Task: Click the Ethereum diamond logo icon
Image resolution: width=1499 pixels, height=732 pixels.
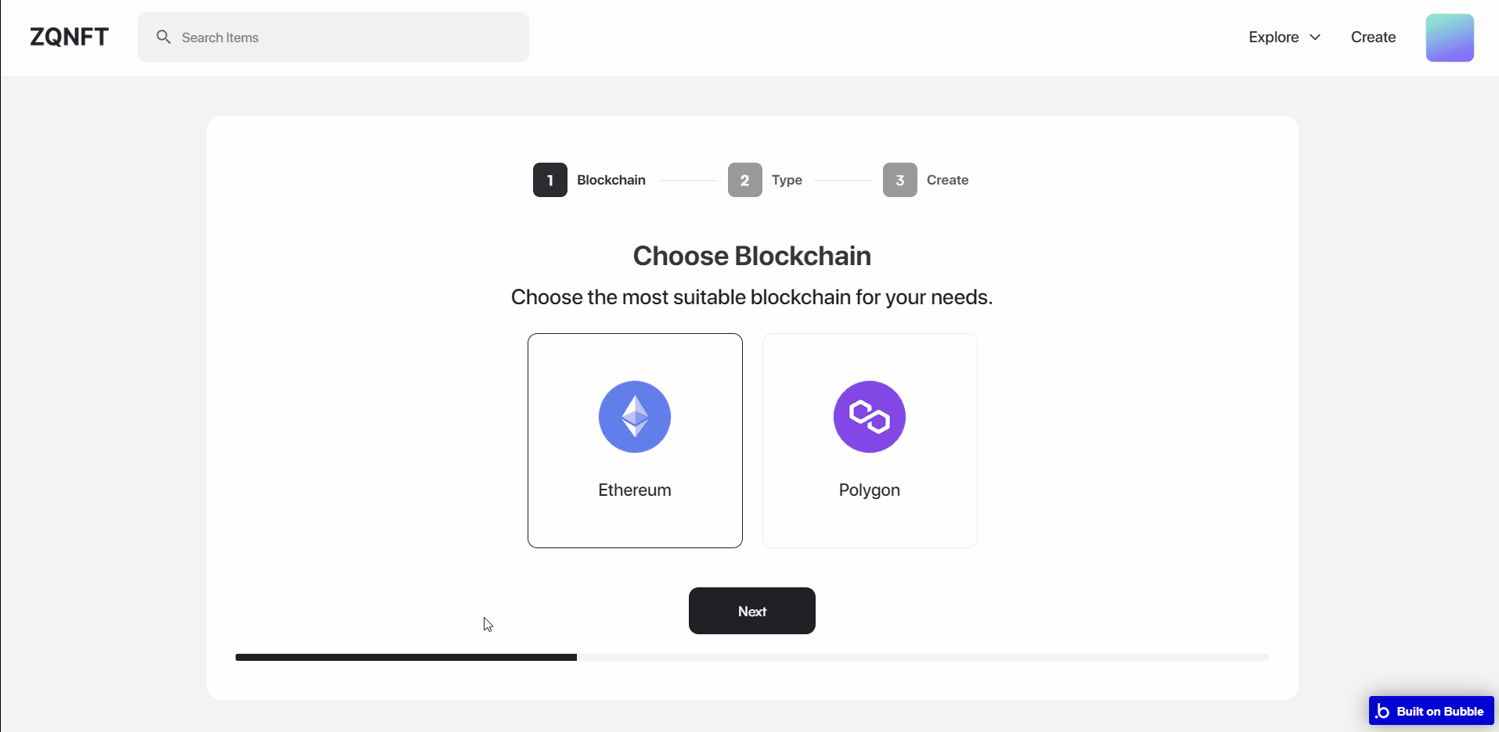Action: [x=635, y=417]
